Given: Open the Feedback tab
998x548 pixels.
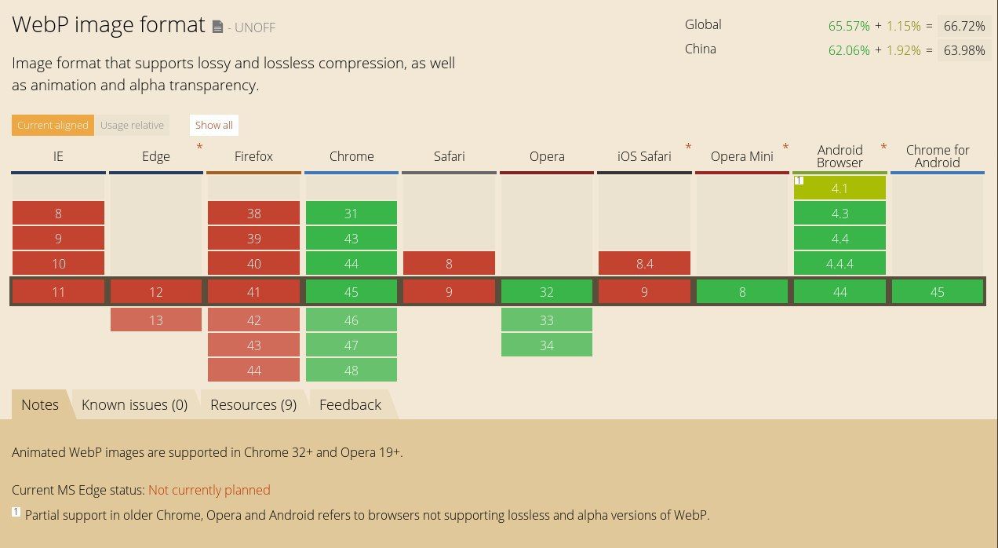Looking at the screenshot, I should pos(350,404).
